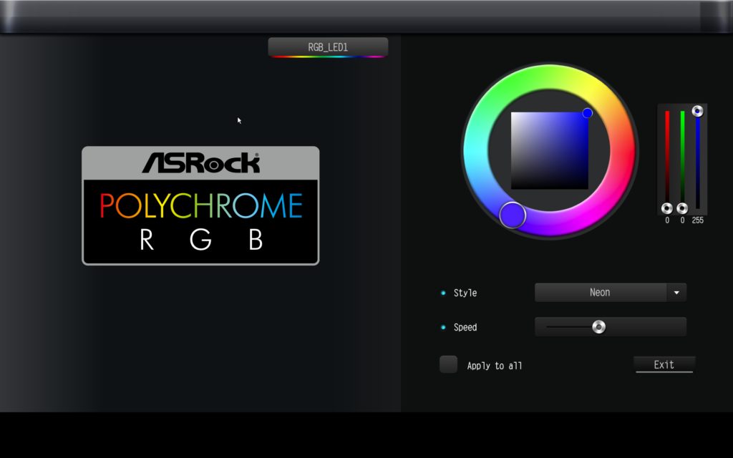Click the red channel slider knob
The image size is (733, 458).
[x=667, y=208]
